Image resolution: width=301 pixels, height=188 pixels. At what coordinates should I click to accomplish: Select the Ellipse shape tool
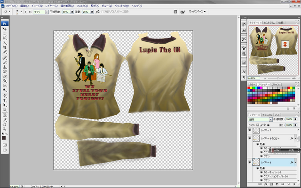pyautogui.click(x=5, y=110)
